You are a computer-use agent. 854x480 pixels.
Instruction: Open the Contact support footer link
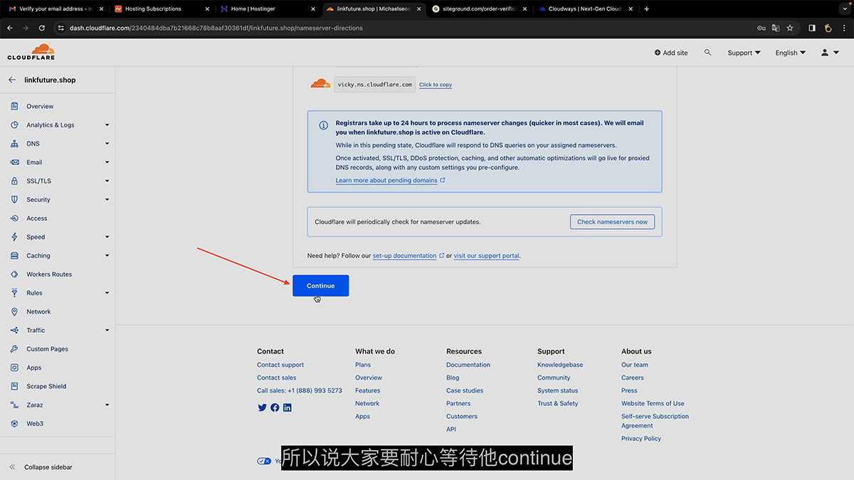tap(280, 365)
